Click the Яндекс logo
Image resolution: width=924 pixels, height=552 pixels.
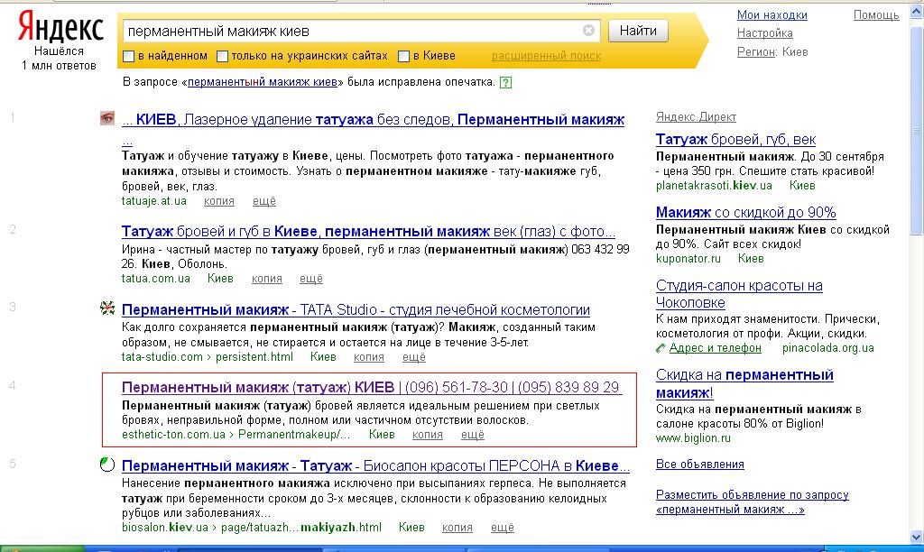(x=60, y=27)
